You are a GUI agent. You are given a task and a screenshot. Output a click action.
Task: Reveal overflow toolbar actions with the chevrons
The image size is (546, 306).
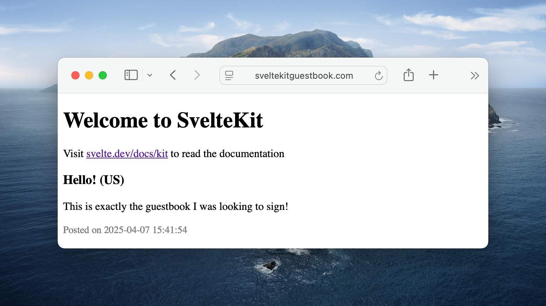475,76
